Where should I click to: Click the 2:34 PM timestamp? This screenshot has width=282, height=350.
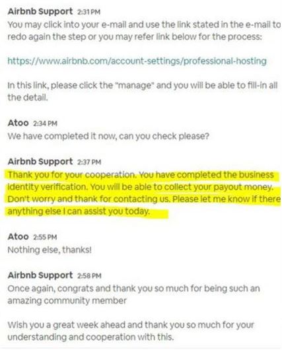(45, 123)
